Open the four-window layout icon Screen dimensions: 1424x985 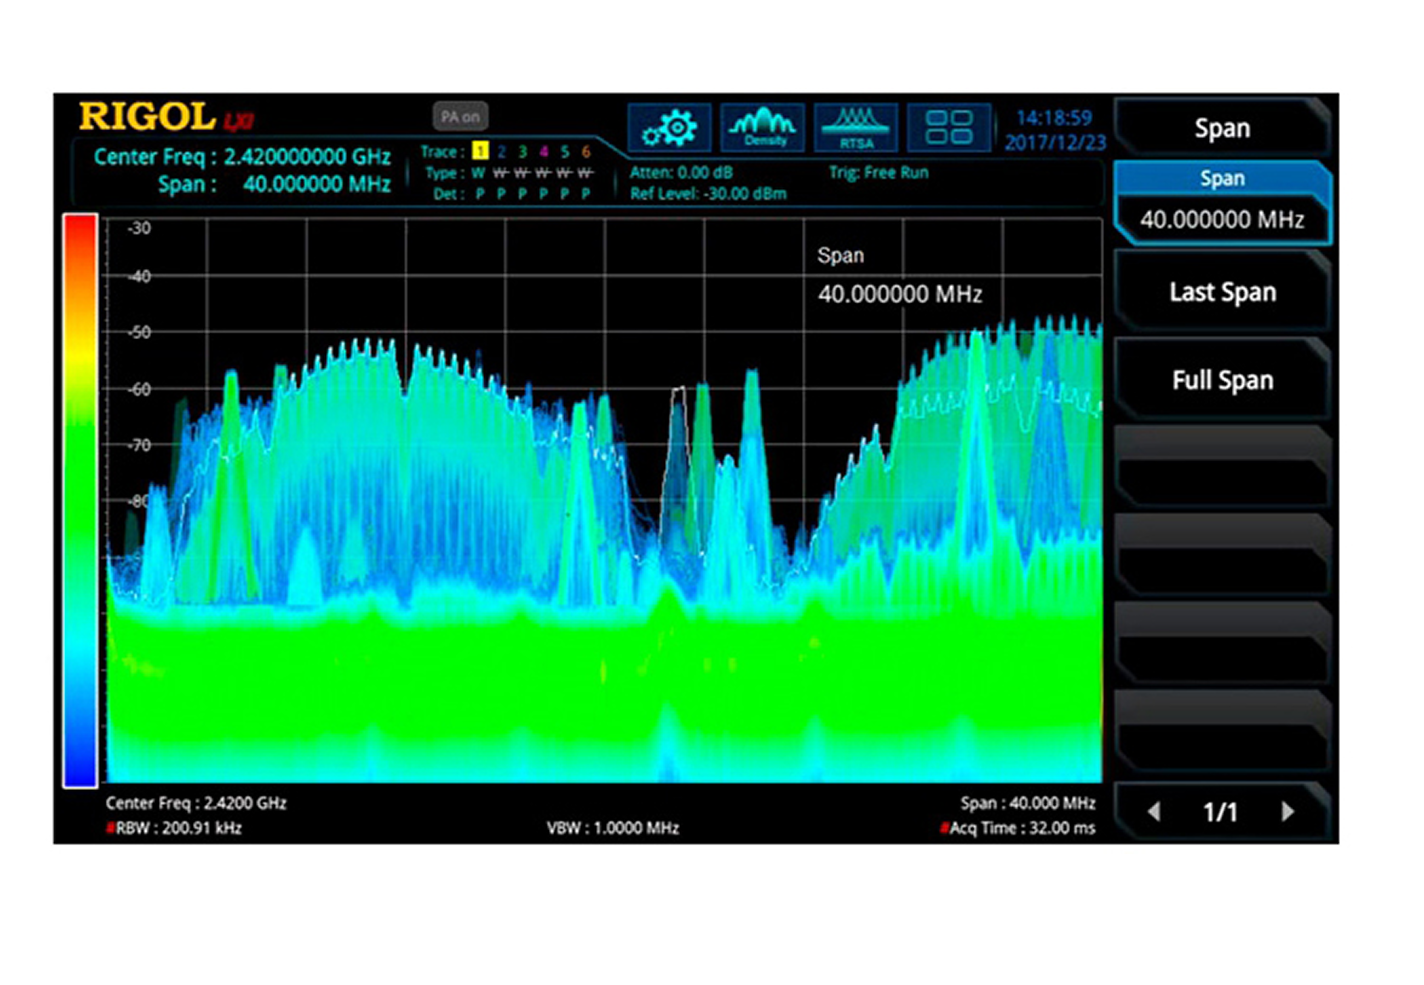[949, 128]
